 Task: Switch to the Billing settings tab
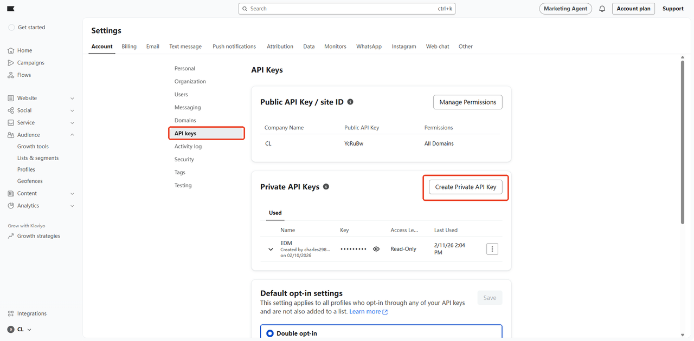(129, 47)
